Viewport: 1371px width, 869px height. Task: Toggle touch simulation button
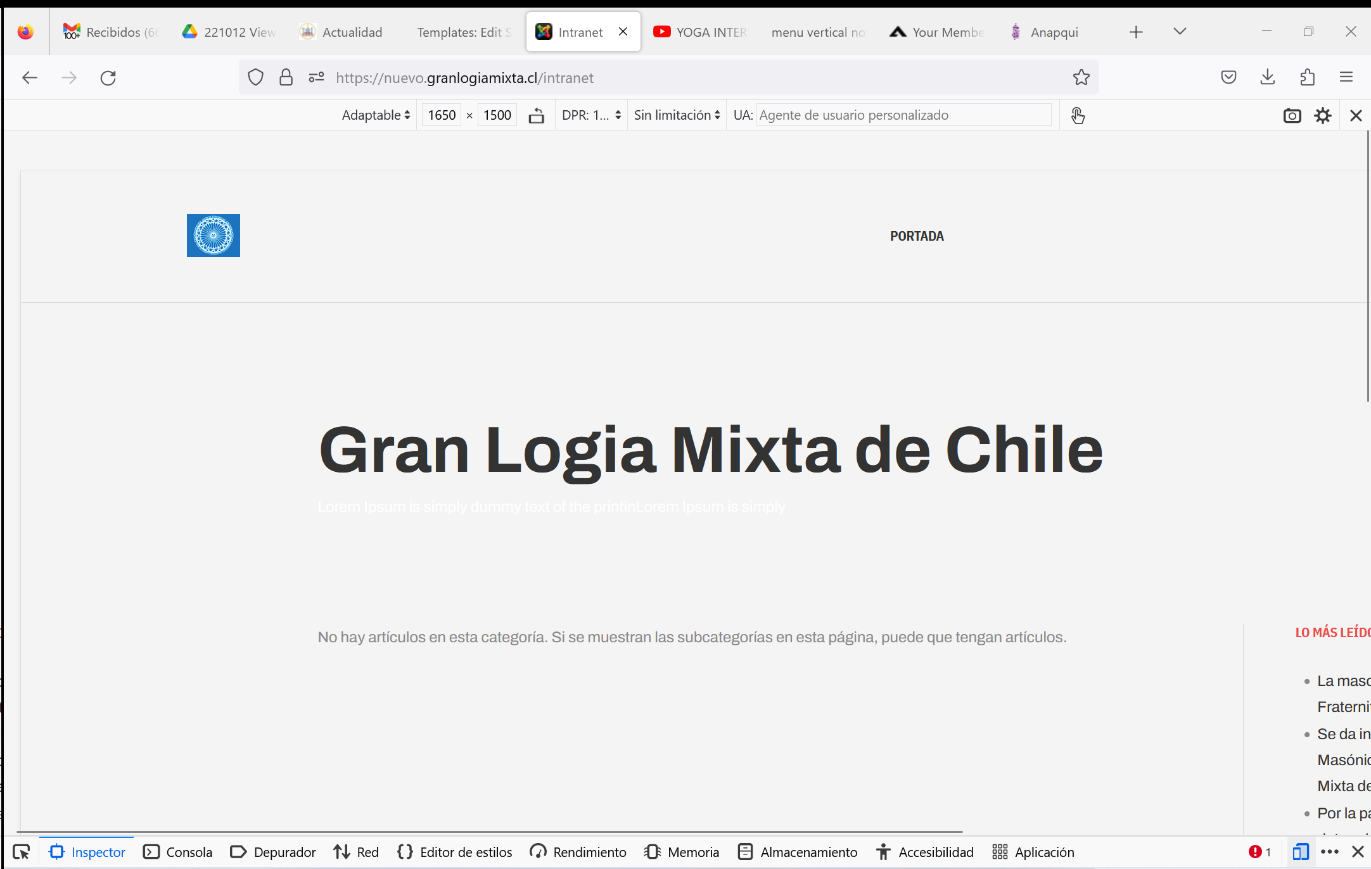coord(1078,115)
